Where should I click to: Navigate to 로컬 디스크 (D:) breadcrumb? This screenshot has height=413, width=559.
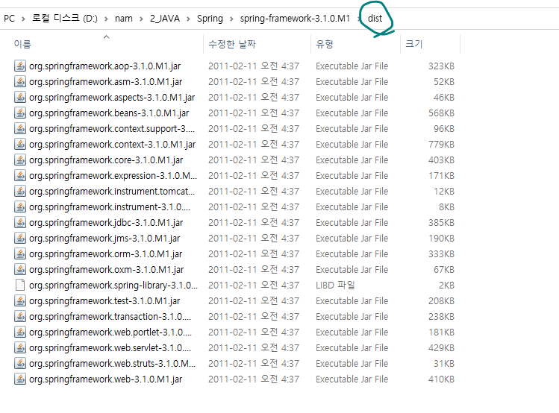64,19
